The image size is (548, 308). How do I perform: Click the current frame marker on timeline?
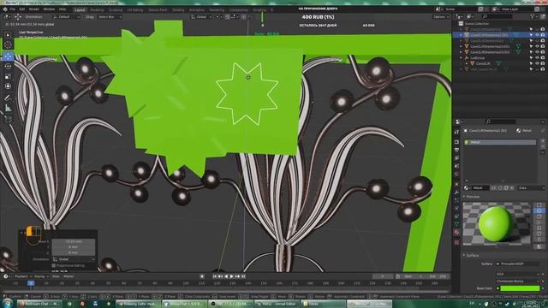pos(31,283)
